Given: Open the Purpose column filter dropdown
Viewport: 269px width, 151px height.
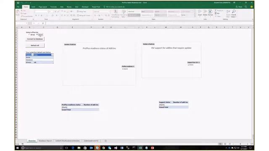Looking at the screenshot, I should tap(32, 55).
